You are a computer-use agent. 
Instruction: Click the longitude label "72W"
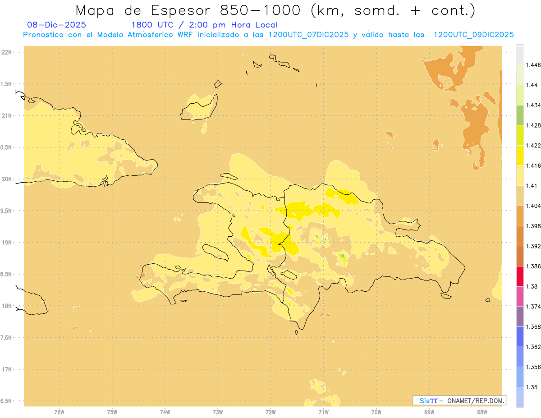pyautogui.click(x=270, y=412)
